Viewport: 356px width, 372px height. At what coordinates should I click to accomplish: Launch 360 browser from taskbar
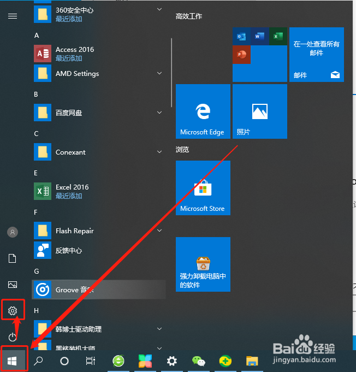point(118,361)
